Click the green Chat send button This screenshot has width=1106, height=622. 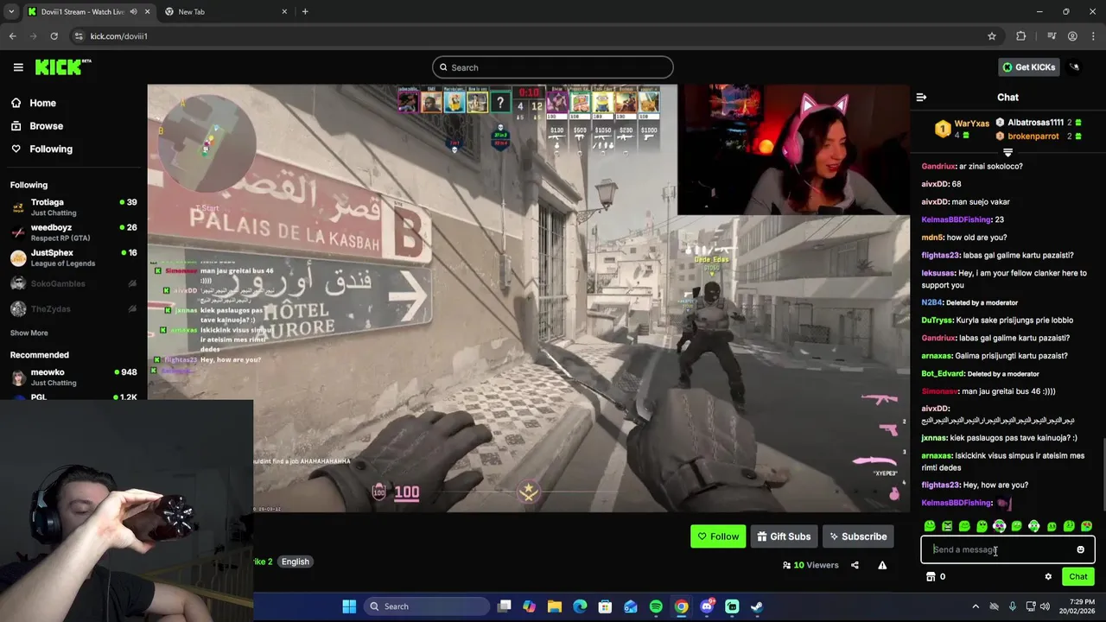1077,577
